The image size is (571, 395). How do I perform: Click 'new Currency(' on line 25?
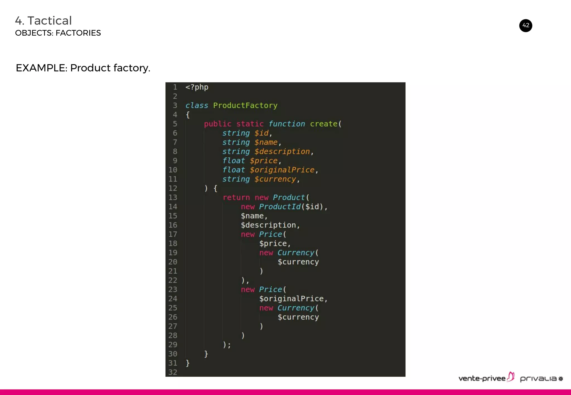click(x=289, y=308)
